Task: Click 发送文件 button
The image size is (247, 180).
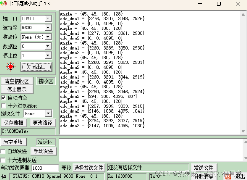Action: pos(204,167)
